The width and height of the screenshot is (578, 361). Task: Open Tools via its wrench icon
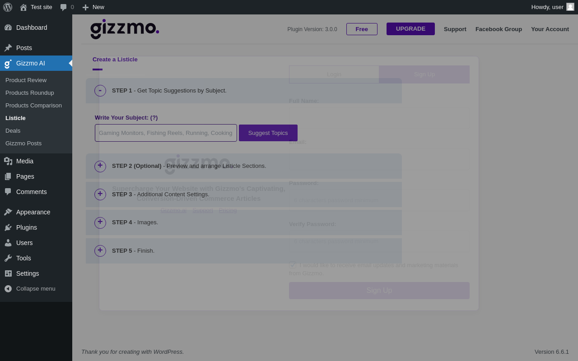pyautogui.click(x=8, y=258)
